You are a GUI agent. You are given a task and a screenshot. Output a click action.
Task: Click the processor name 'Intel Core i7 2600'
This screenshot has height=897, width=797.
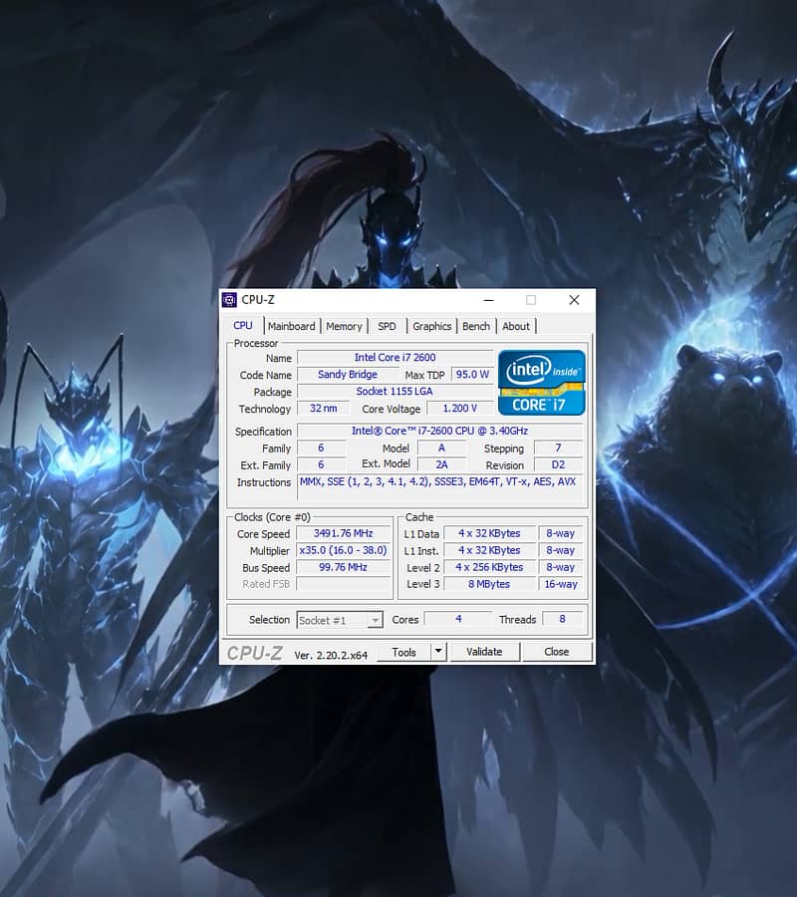396,358
